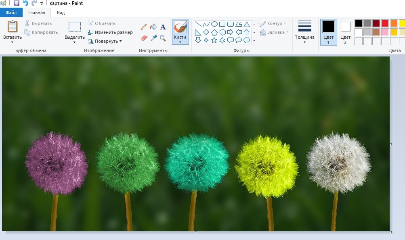Expand the full shapes gallery
Image resolution: width=405 pixels, height=240 pixels.
point(254,40)
